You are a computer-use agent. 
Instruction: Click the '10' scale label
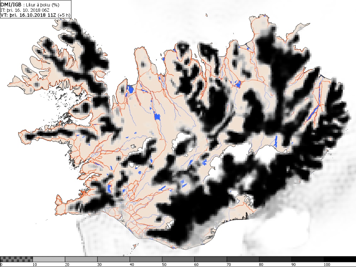pos(35,265)
